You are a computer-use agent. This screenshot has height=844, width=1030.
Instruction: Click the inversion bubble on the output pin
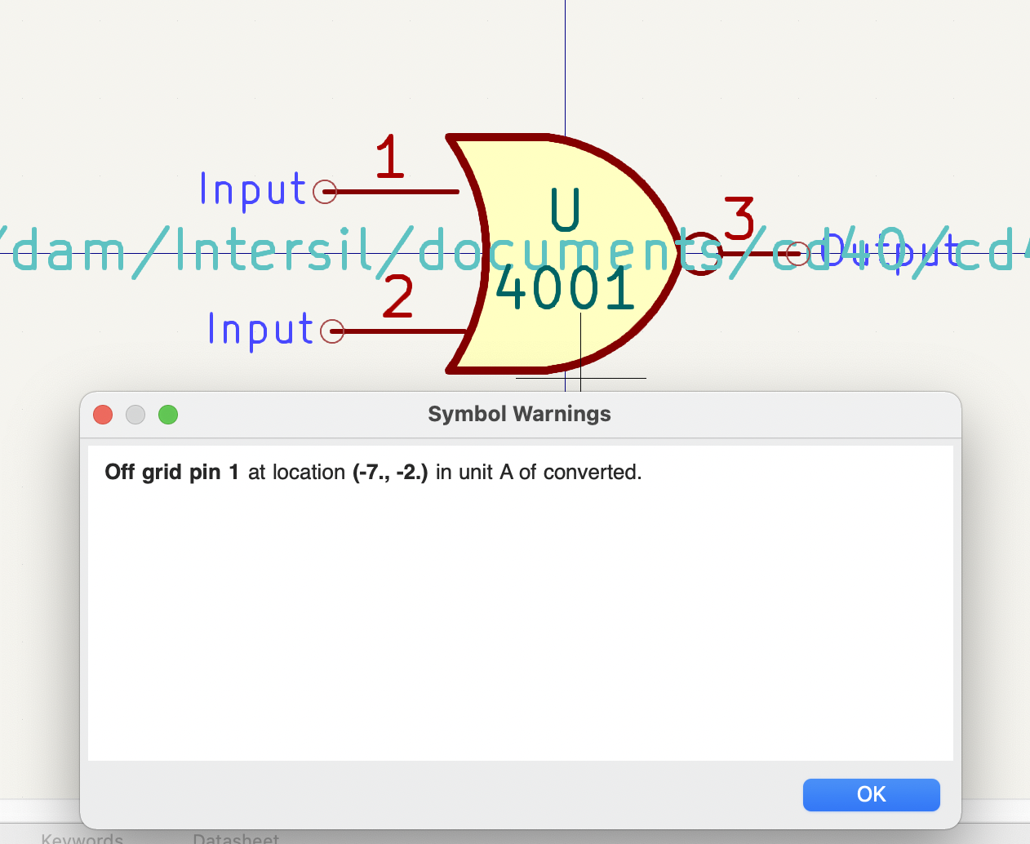pos(698,251)
